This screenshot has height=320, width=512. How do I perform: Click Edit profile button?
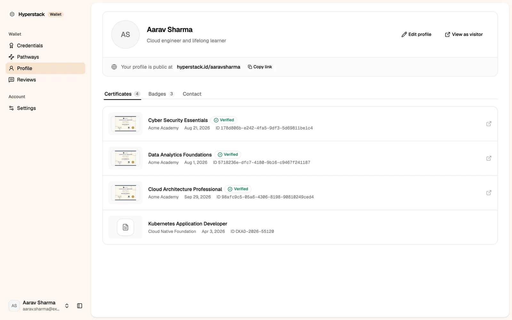point(416,35)
